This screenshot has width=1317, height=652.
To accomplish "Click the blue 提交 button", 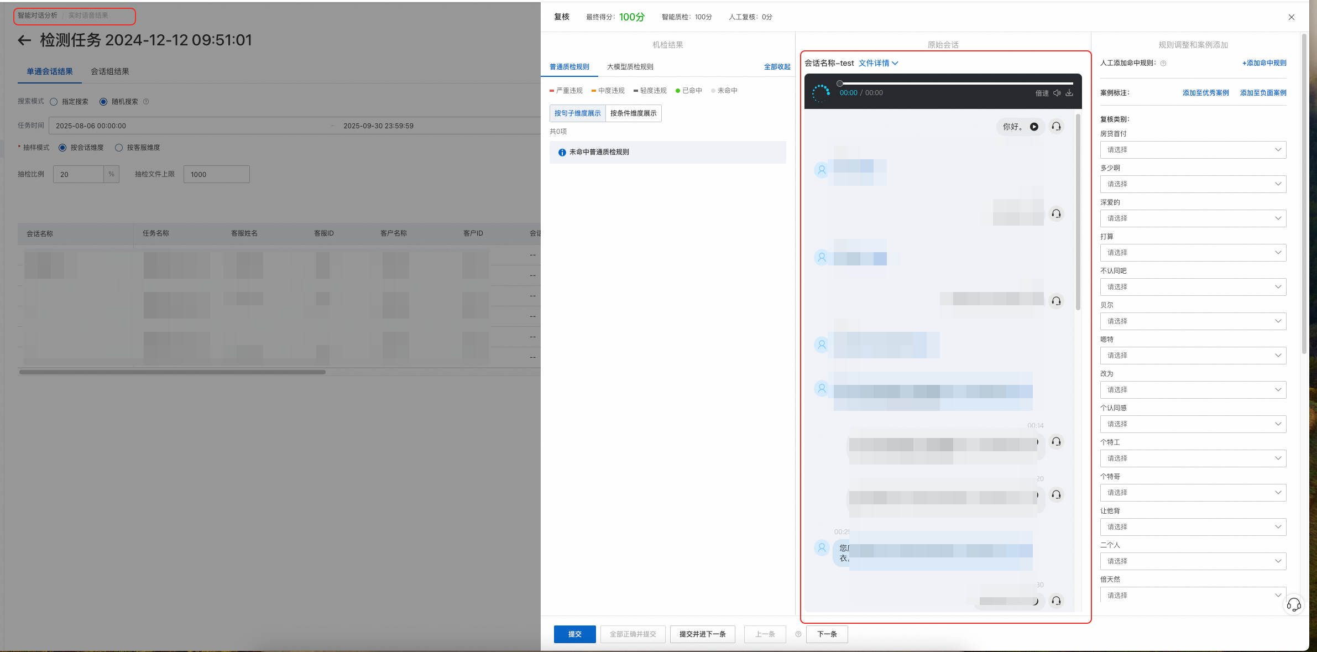I will click(574, 634).
